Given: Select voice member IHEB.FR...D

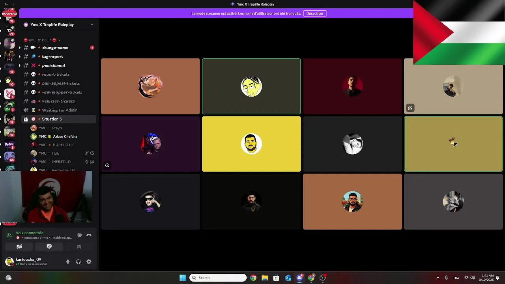Looking at the screenshot, I should [x=63, y=161].
